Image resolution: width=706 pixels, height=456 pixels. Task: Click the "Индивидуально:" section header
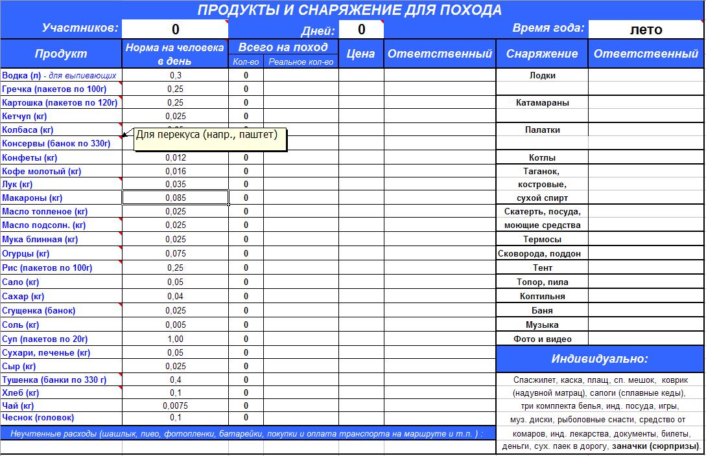[600, 359]
